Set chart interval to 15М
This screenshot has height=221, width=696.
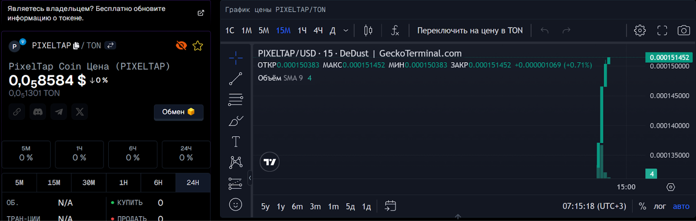[x=283, y=30]
